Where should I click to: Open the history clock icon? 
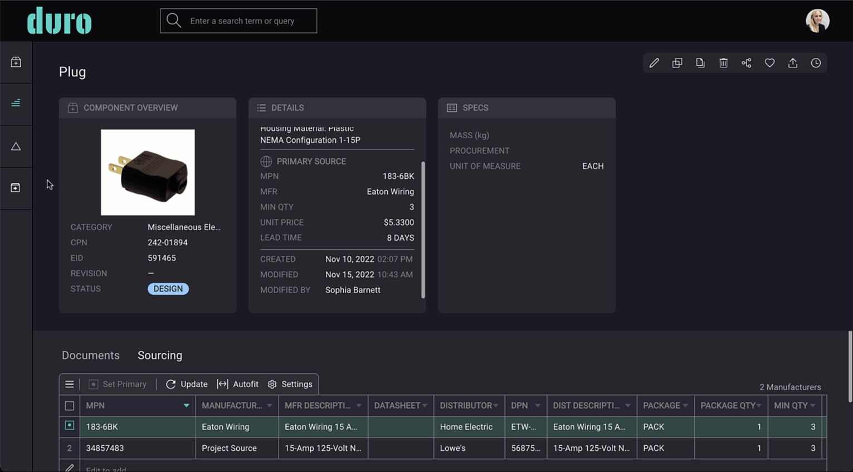pos(816,63)
